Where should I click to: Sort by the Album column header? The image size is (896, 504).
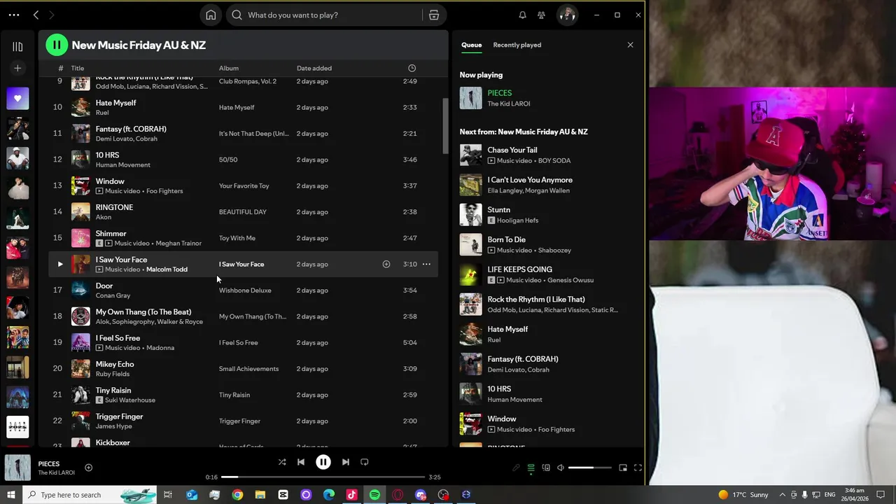click(229, 68)
